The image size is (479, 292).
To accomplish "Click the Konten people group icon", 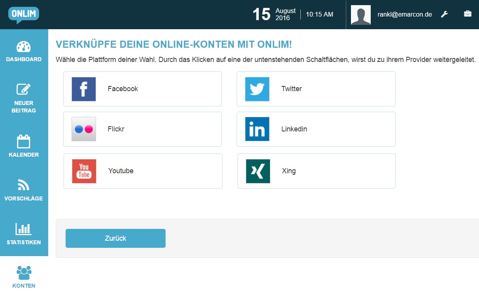I will pos(24,273).
